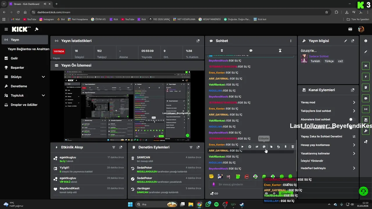Click the pencil edit icon in right sidebar
Image resolution: width=372 pixels, height=209 pixels.
366,52
